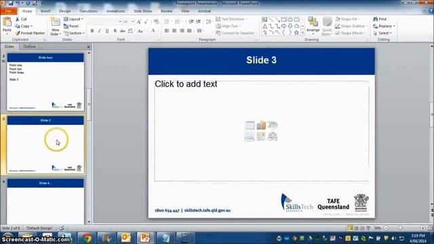The image size is (434, 244).
Task: Expand the shapes gallery More arrow
Action: [x=302, y=33]
